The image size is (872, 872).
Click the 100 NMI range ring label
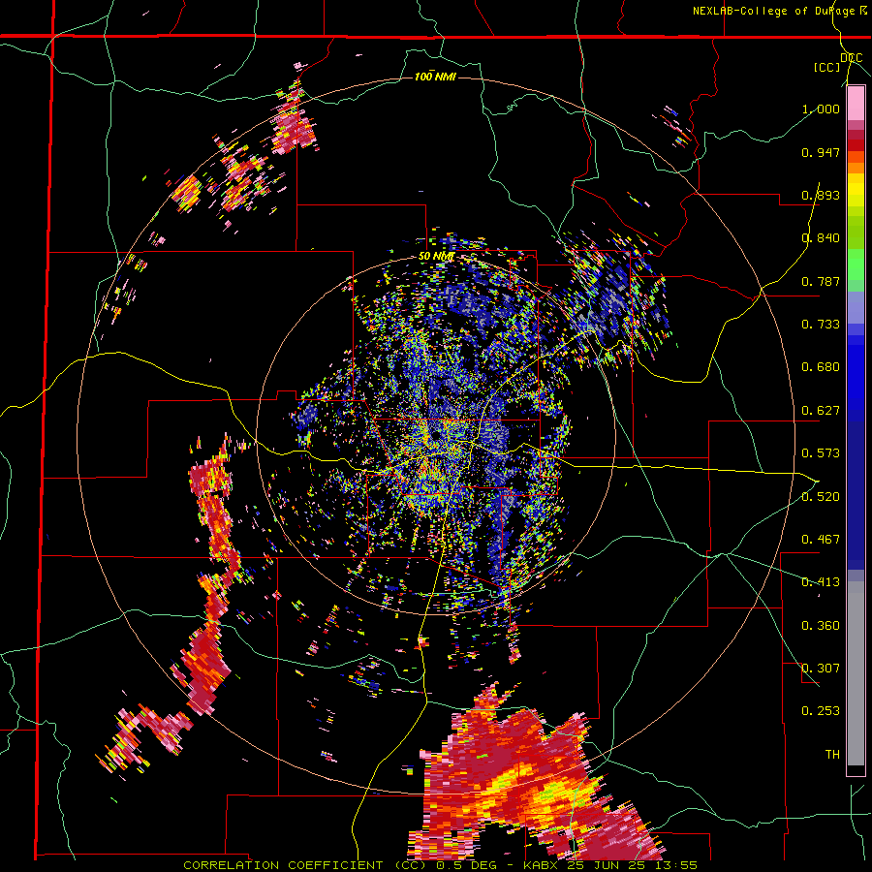click(x=435, y=77)
